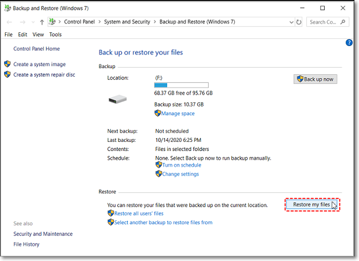The width and height of the screenshot is (359, 261).
Task: Open Create a system image link
Action: tap(39, 64)
